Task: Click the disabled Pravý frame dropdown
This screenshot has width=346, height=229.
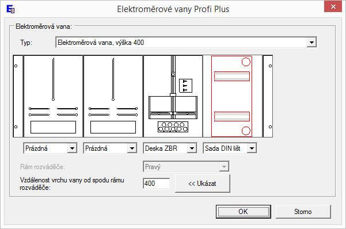Action: pyautogui.click(x=186, y=166)
